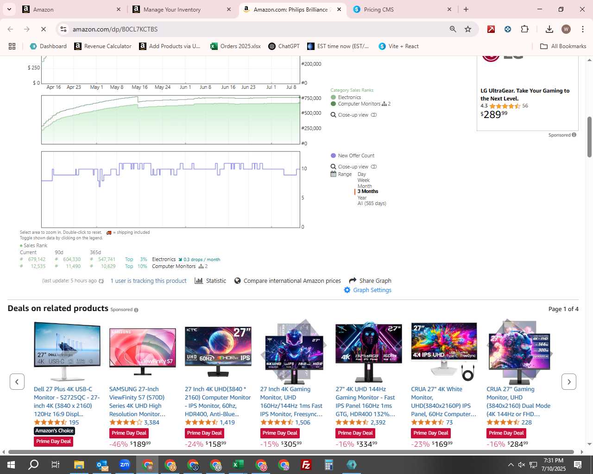This screenshot has width=593, height=474.
Task: Click the Share Graph arrow link
Action: (x=370, y=281)
